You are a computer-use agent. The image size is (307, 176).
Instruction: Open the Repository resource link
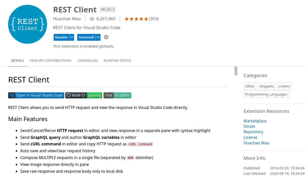click(253, 132)
